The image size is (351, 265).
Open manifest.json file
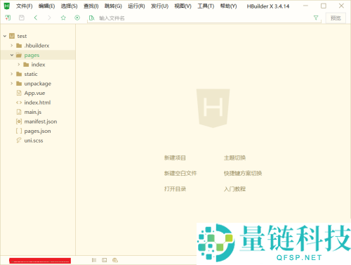[x=41, y=122]
